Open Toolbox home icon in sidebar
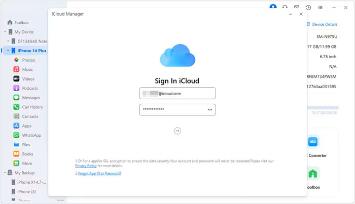The width and height of the screenshot is (355, 204). coord(10,22)
